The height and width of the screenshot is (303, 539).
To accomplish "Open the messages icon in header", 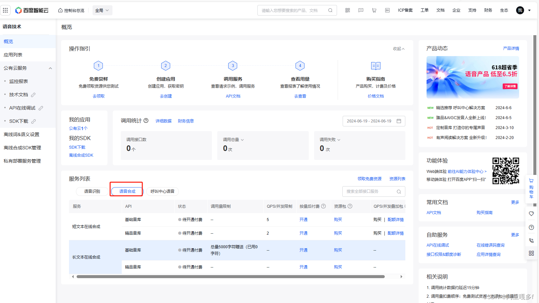I will (x=361, y=10).
